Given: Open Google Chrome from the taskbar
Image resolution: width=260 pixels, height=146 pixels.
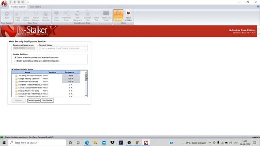Looking at the screenshot, I should (x=137, y=142).
